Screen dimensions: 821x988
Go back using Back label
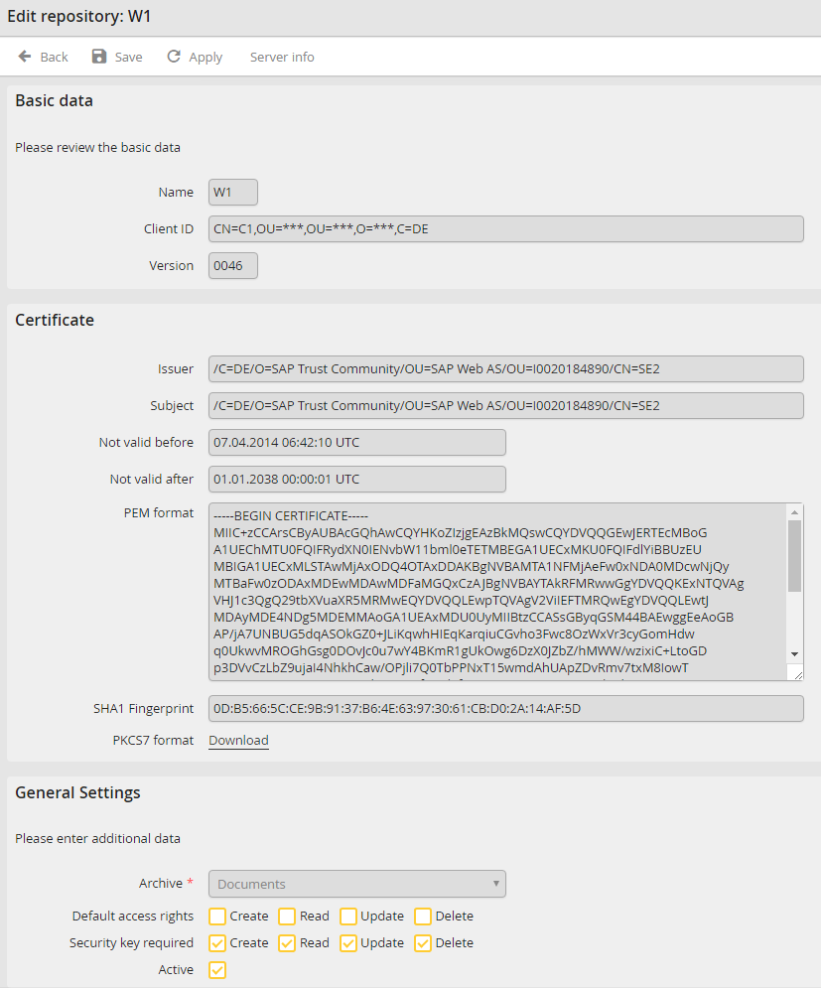pyautogui.click(x=55, y=58)
